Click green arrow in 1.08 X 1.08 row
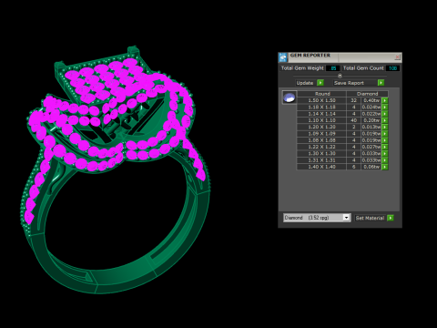Viewport: 437px width, 328px height. pos(385,140)
